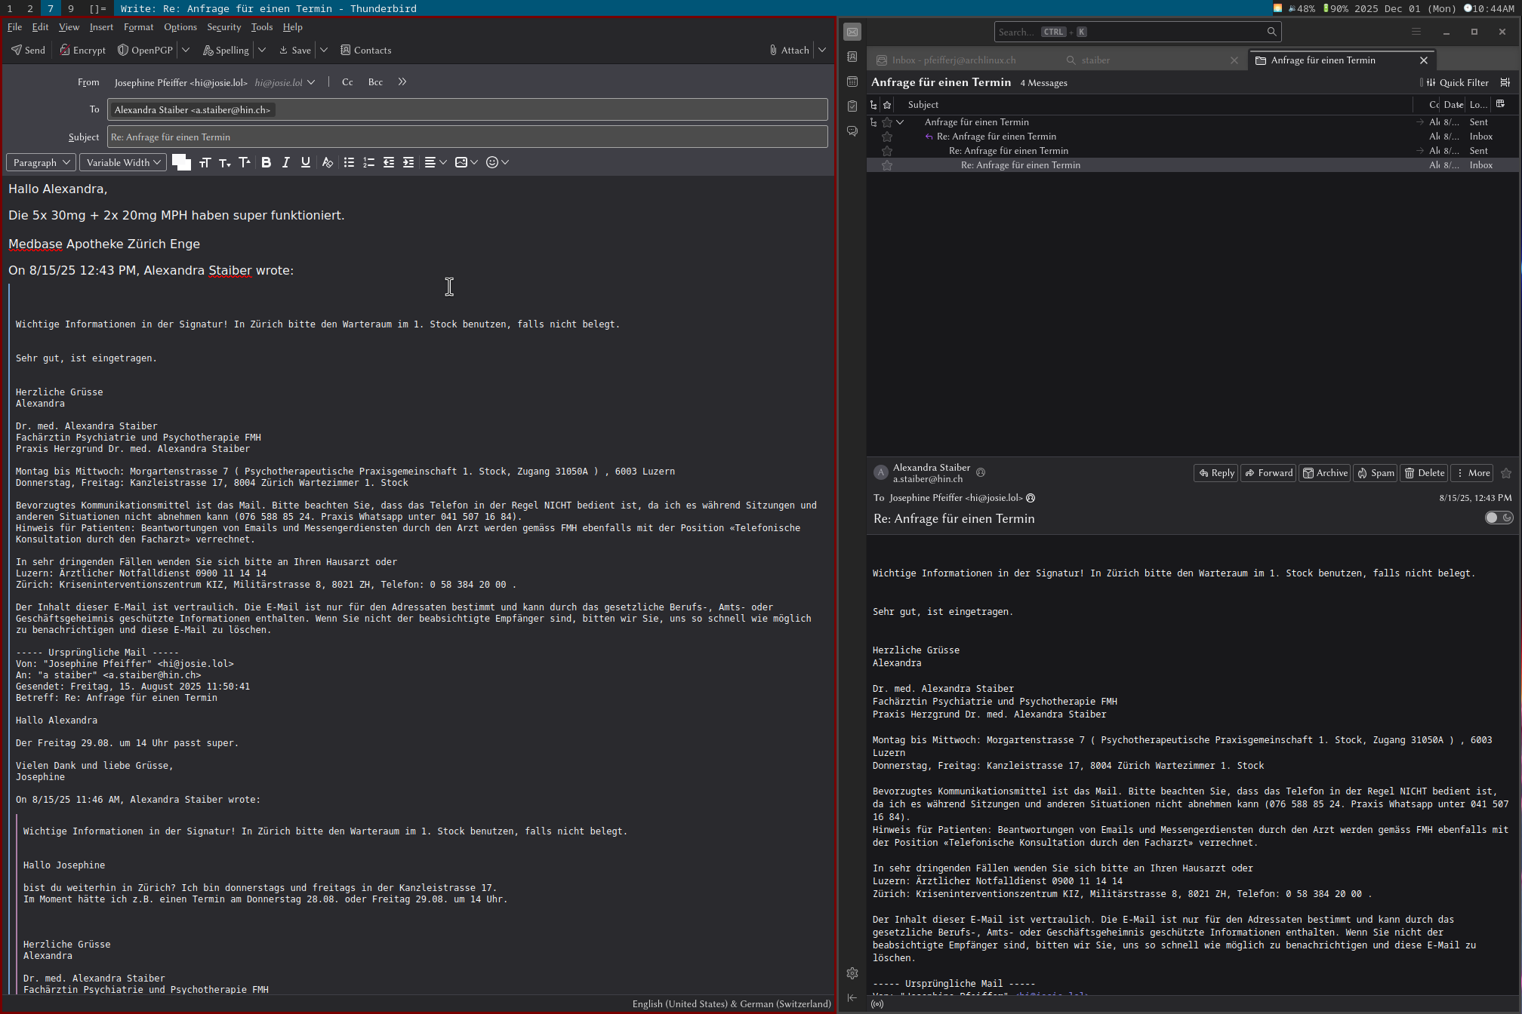Toggle bold formatting in compose toolbar
Screen dimensions: 1522x1014
tap(266, 162)
